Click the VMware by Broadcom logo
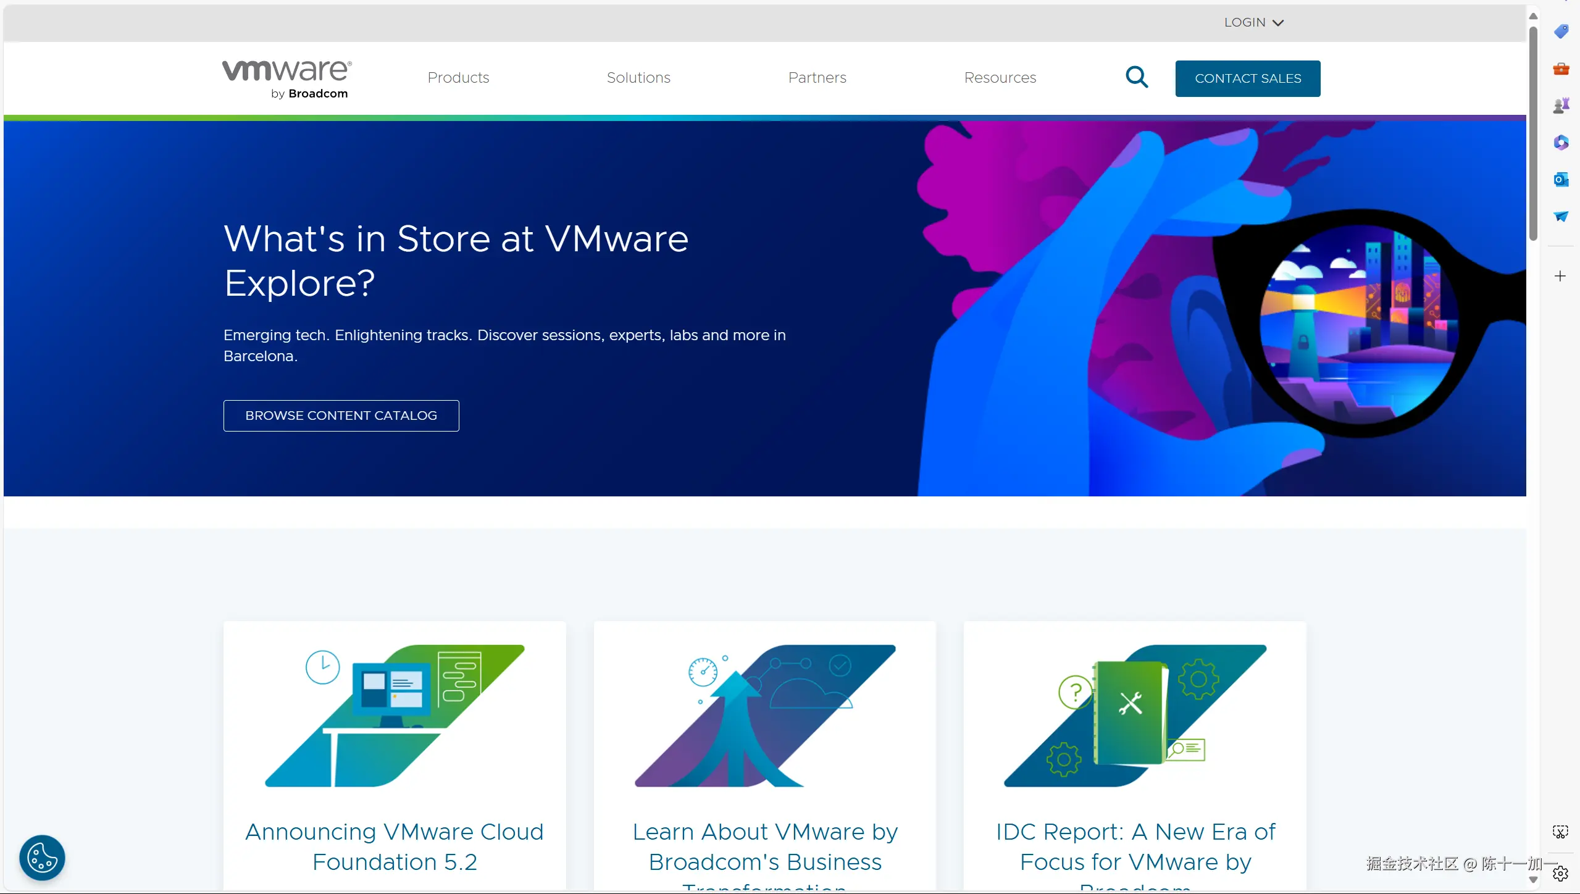The image size is (1580, 894). pos(286,78)
